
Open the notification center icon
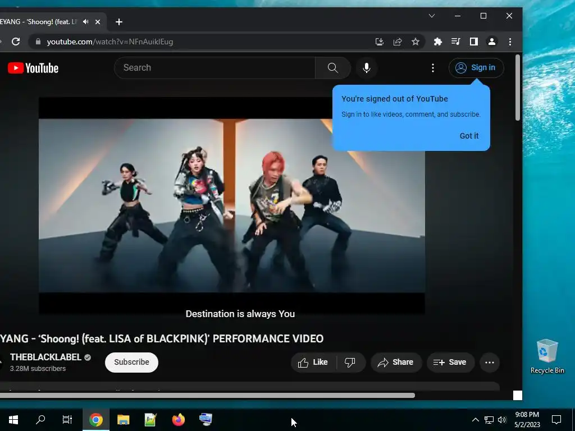pos(556,420)
